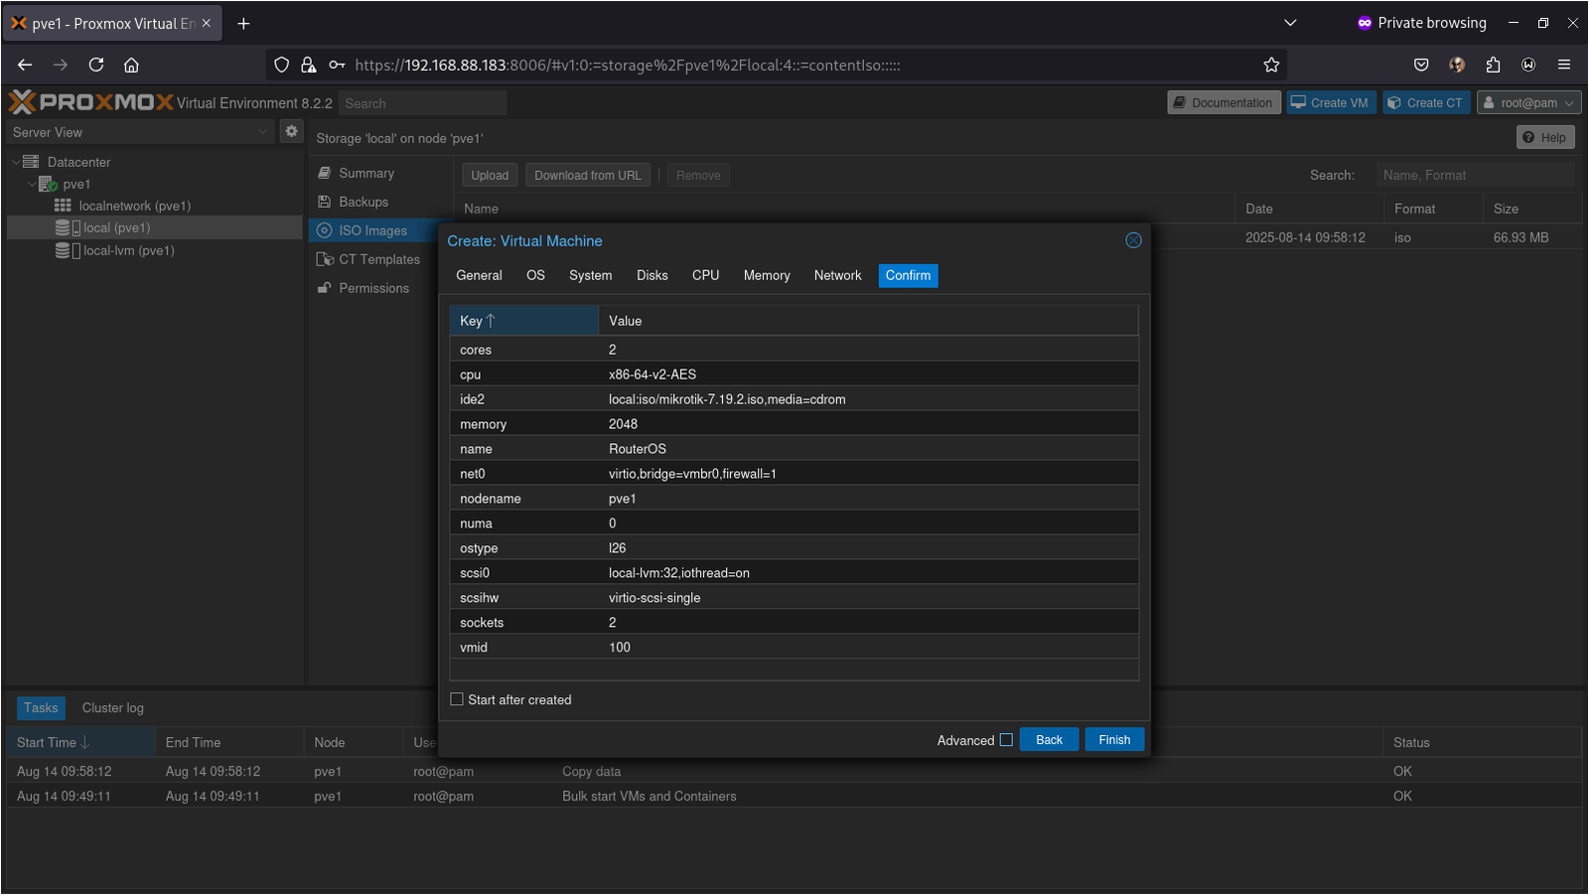Click the Upload button
The height and width of the screenshot is (895, 1589).
tap(490, 175)
